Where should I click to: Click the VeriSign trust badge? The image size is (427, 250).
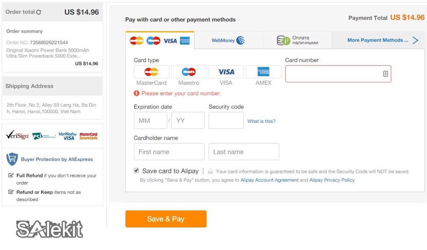point(18,136)
